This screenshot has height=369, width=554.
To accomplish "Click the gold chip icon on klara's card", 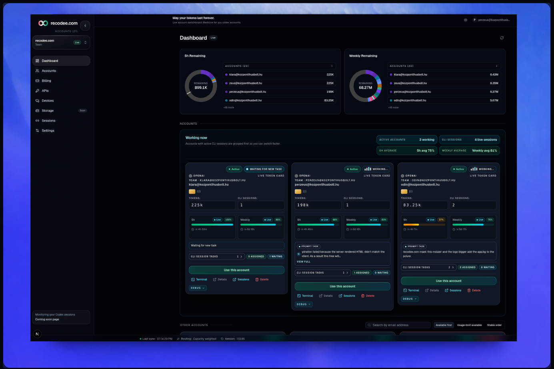I will 192,191.
